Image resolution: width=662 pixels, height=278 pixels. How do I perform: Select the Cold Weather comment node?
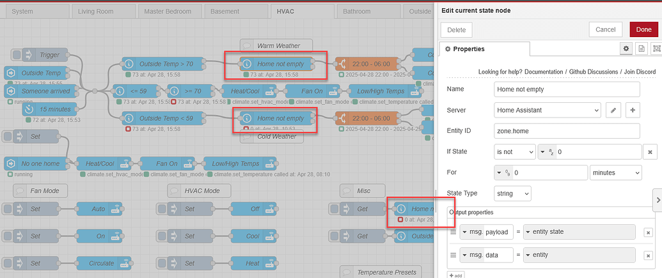click(272, 137)
